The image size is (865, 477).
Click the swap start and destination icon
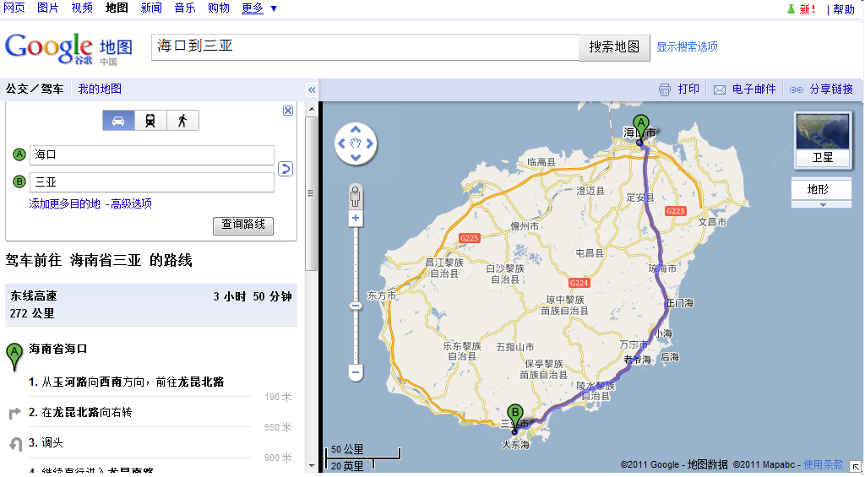[286, 169]
